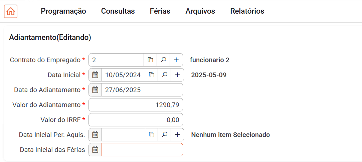Plus icon beside Data Inicial field
362x162 pixels.
177,75
